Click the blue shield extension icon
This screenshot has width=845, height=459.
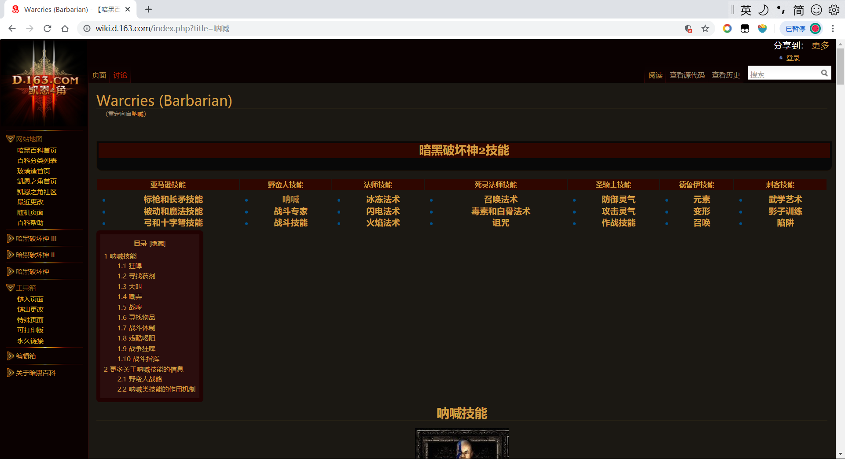coord(762,29)
